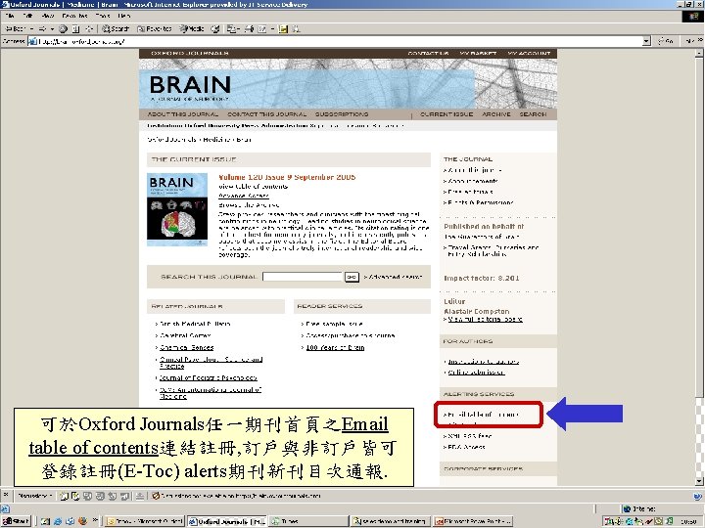
Task: Open the My Basket link in the header
Action: pos(478,54)
